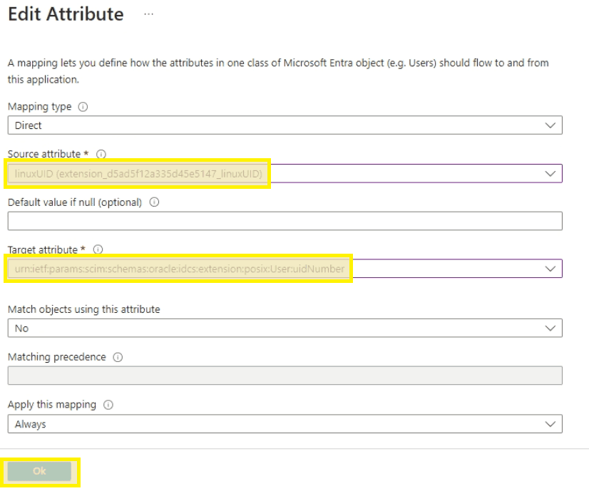Select the 'Direct' value in Mapping type
Image resolution: width=589 pixels, height=491 pixels.
point(29,125)
